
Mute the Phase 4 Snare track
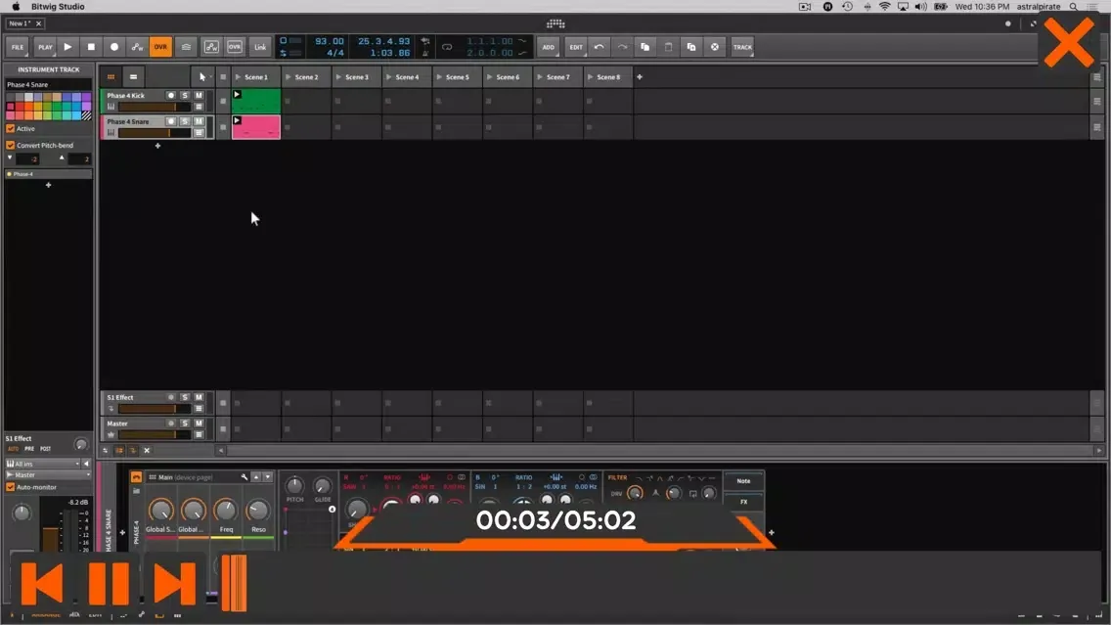coord(200,121)
